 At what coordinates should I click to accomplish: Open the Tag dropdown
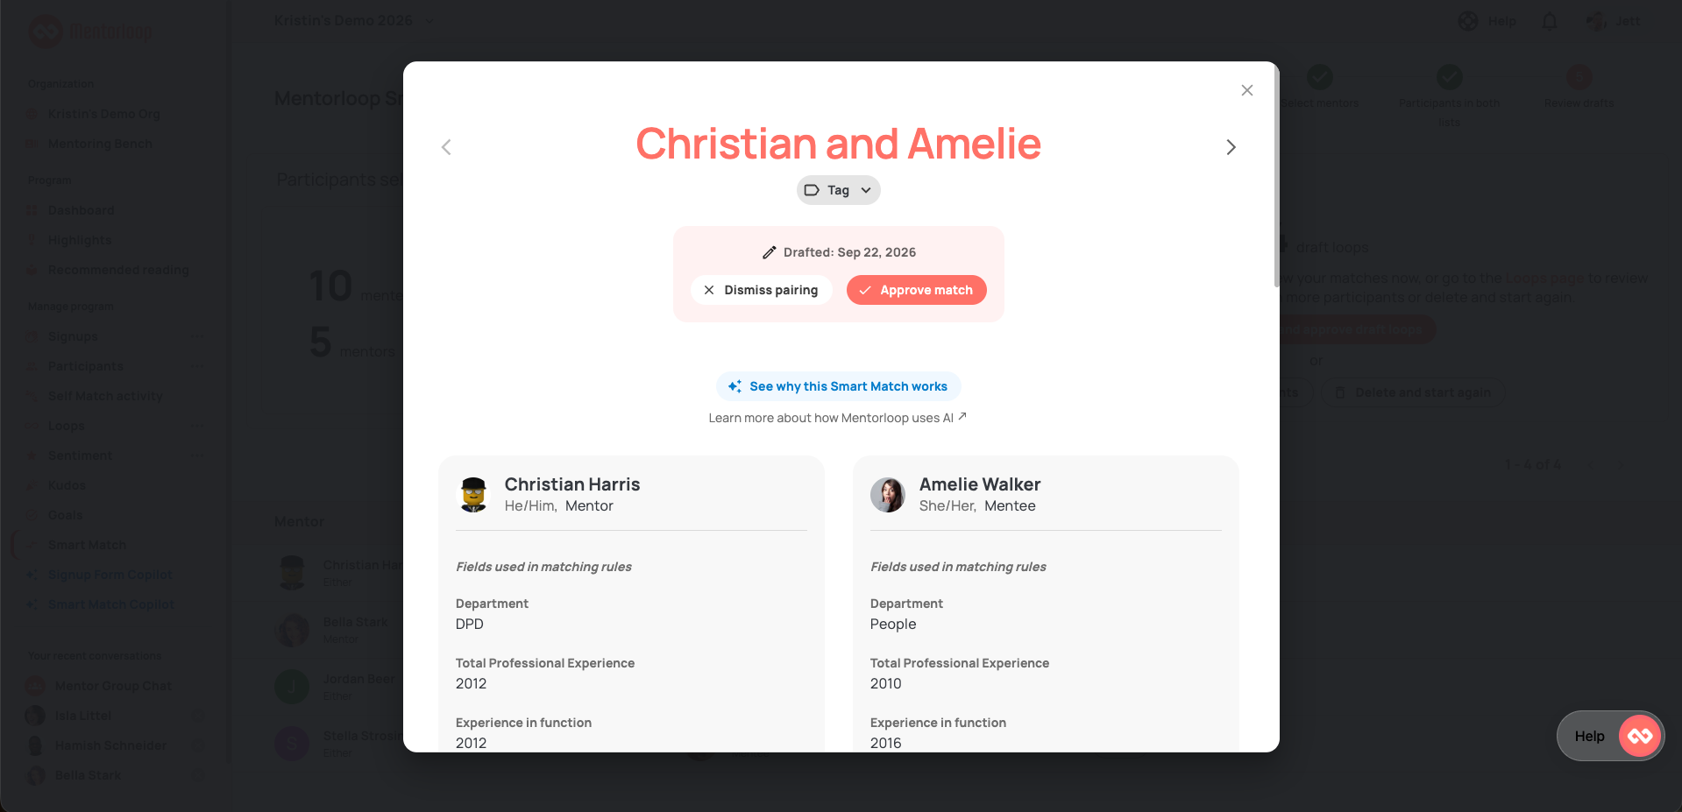[x=838, y=190]
